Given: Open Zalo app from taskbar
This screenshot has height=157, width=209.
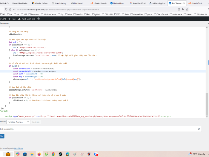Looking at the screenshot, I should [x=96, y=154].
